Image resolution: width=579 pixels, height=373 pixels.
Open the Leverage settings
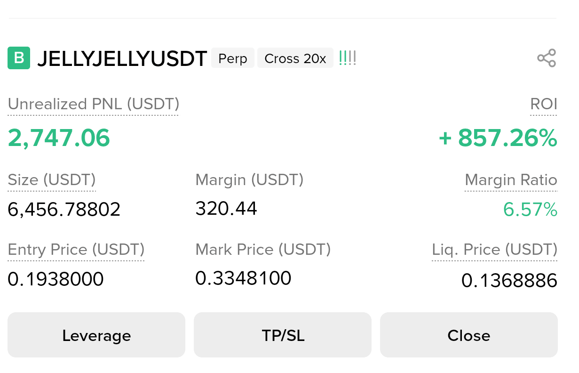(96, 335)
